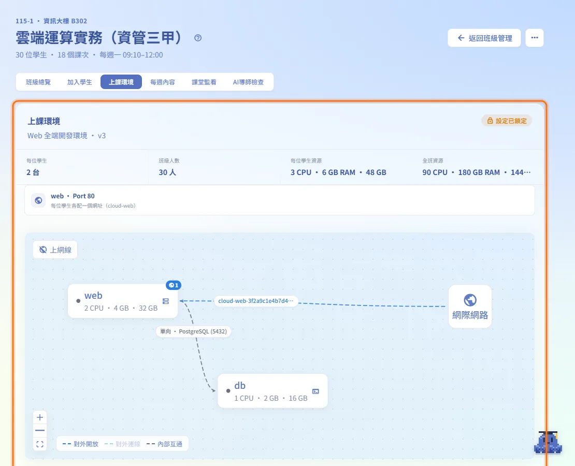
Task: Click the 班級人數 value 30 人
Action: point(167,172)
